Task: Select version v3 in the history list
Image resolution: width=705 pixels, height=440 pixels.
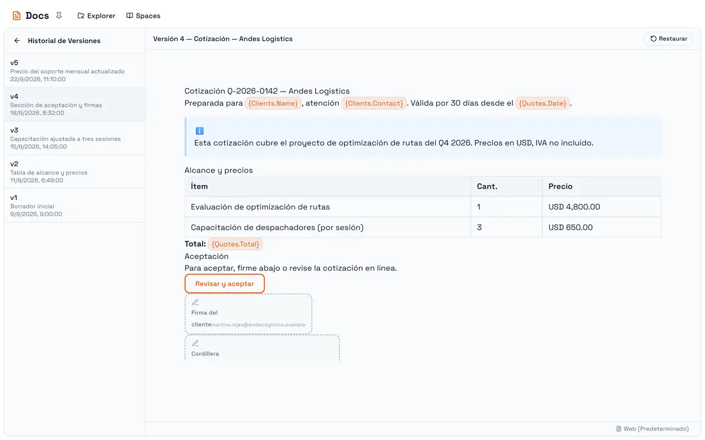Action: [75, 138]
